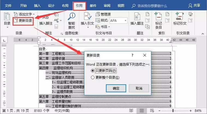Click page count 第1页,共19页 in status bar

pyautogui.click(x=16, y=110)
